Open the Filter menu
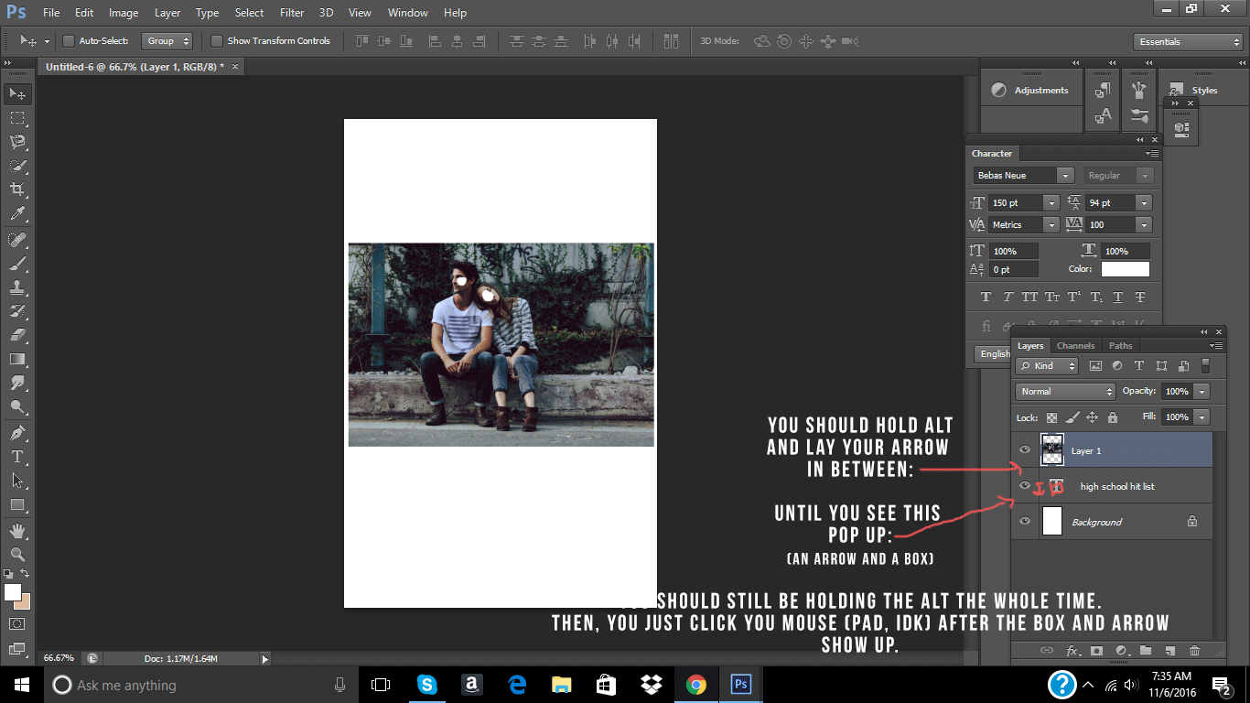The width and height of the screenshot is (1250, 703). (292, 13)
